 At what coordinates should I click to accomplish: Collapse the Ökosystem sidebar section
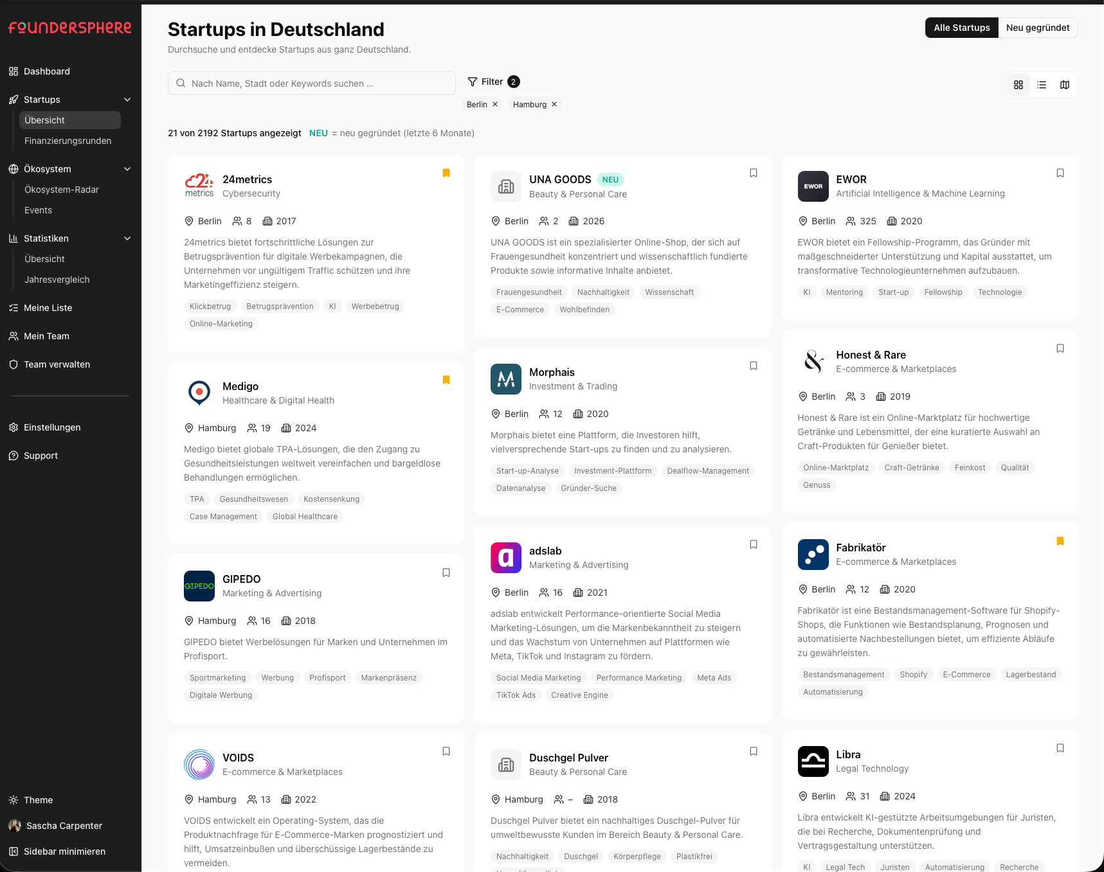coord(127,169)
